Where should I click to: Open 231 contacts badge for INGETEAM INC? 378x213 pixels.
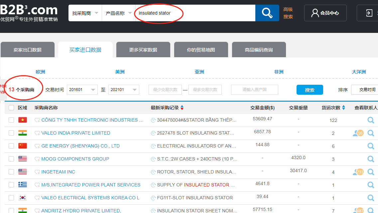tap(358, 172)
